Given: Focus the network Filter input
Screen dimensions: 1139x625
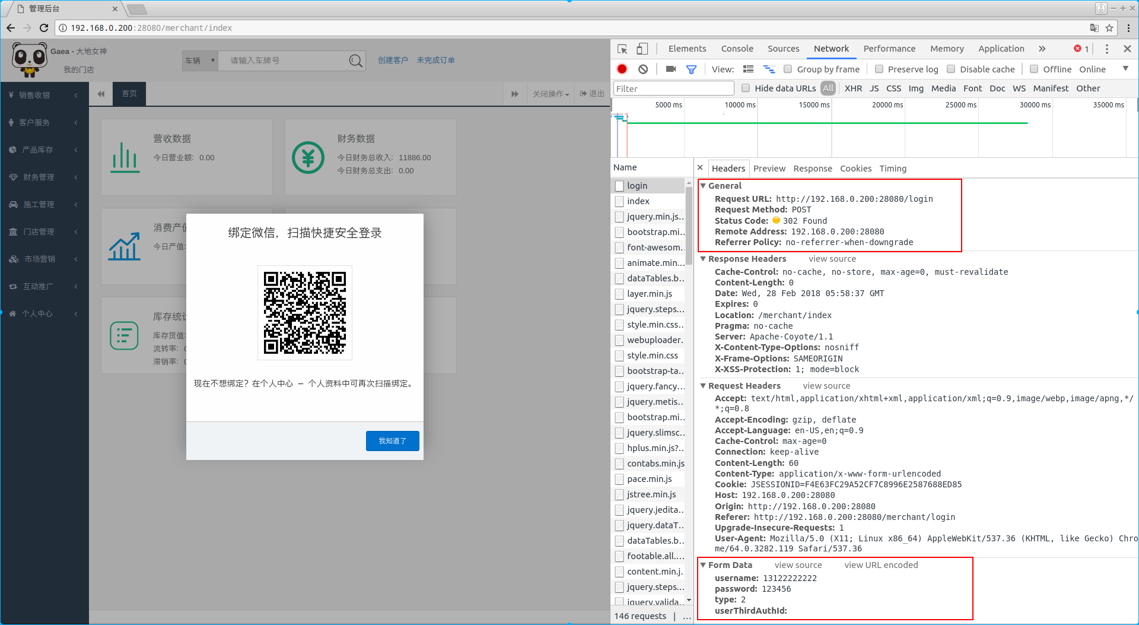Looking at the screenshot, I should 673,88.
